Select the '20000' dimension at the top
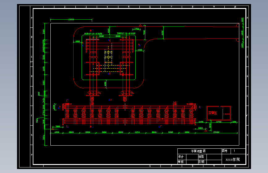This screenshot has height=173, width=268. pyautogui.click(x=71, y=20)
